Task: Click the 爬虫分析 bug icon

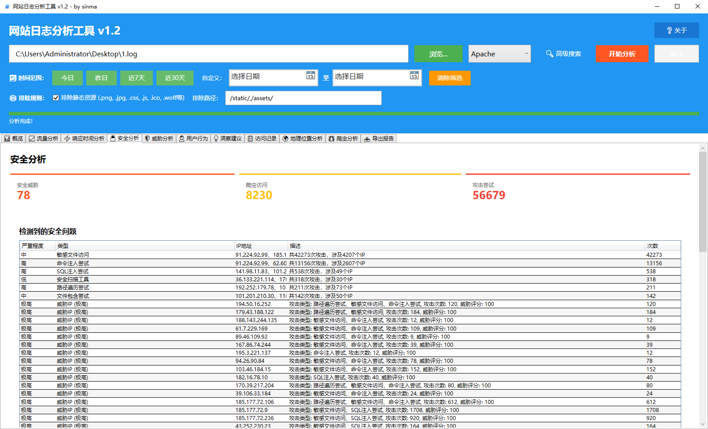Action: pyautogui.click(x=331, y=139)
